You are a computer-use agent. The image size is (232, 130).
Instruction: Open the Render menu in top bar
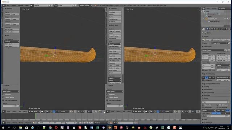(x=14, y=5)
